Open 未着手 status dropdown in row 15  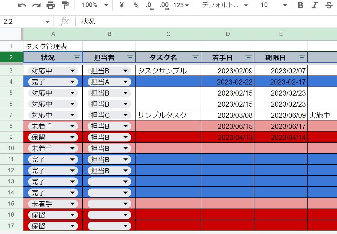(x=53, y=204)
